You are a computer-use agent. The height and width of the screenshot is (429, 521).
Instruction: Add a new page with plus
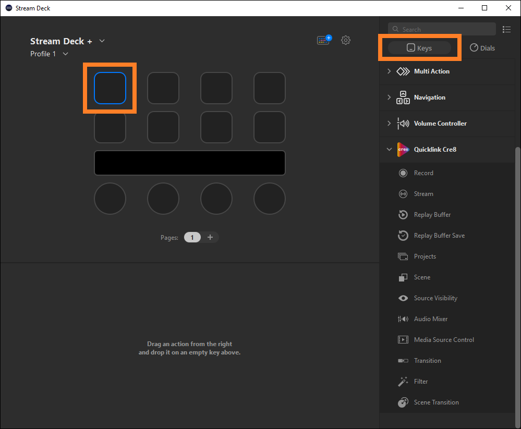coord(210,237)
